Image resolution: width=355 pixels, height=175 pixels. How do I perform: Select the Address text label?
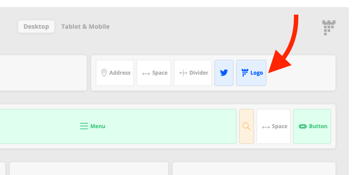point(120,73)
